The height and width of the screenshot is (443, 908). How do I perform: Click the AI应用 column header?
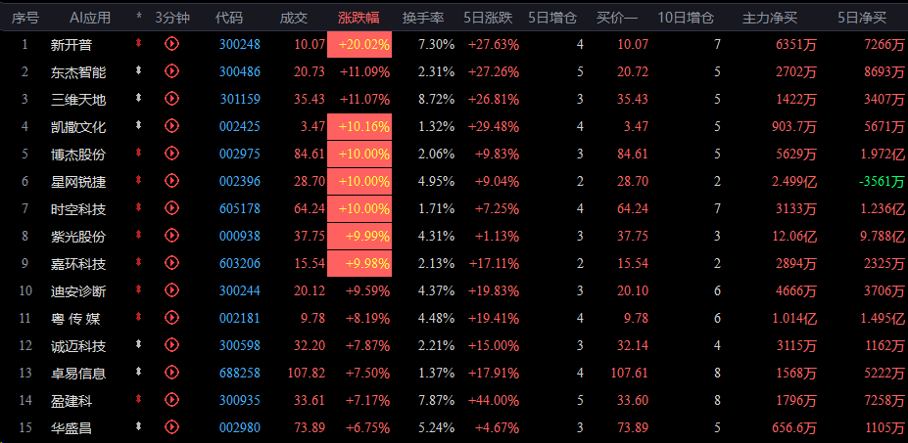click(90, 18)
